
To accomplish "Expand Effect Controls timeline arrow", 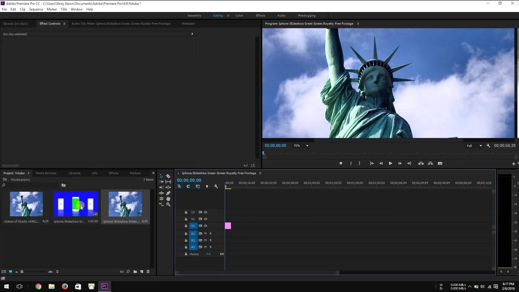I will 192,34.
